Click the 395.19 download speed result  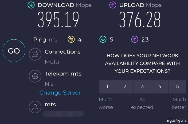click(58, 20)
